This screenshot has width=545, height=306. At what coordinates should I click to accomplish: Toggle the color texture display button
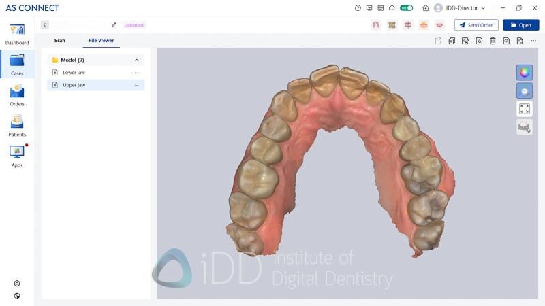pos(525,72)
